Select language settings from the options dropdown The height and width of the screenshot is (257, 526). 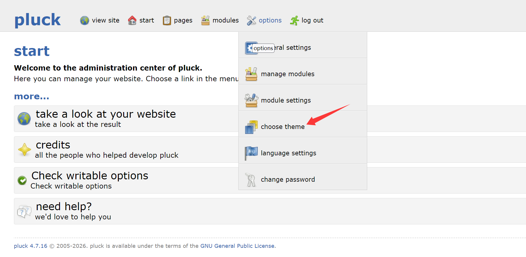pos(303,151)
